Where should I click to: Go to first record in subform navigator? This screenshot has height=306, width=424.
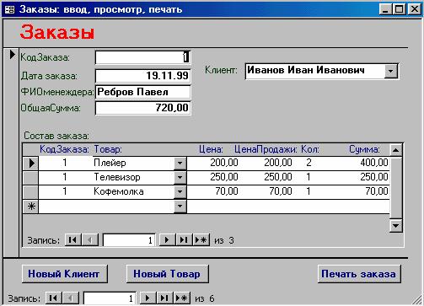[72, 240]
